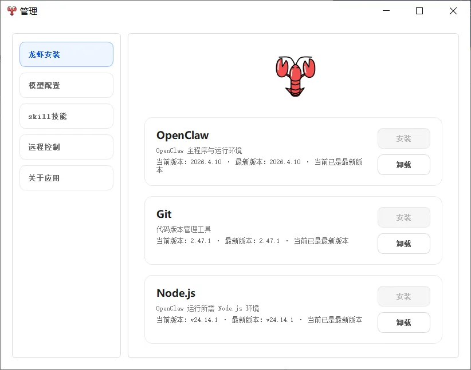Minimize the 管理 window
The width and height of the screenshot is (471, 370).
(x=386, y=11)
